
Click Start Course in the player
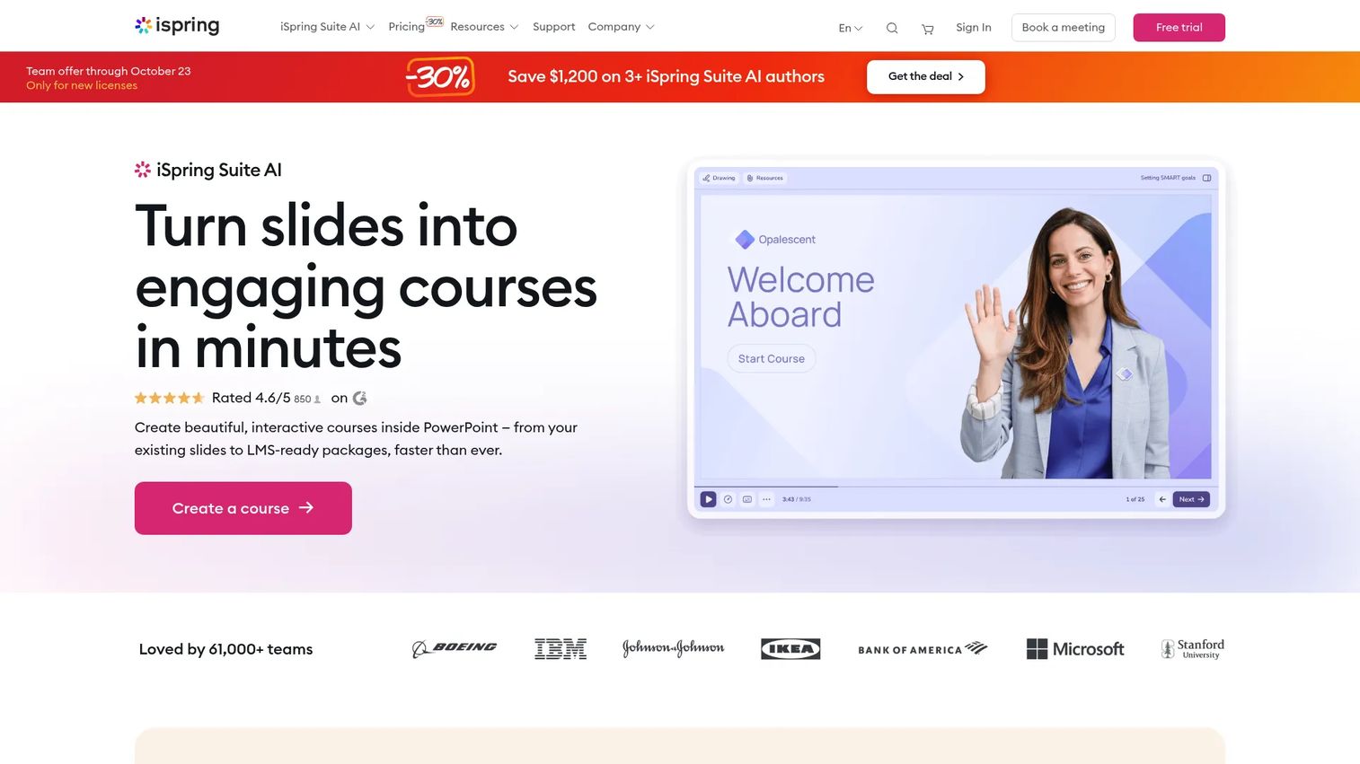(772, 358)
